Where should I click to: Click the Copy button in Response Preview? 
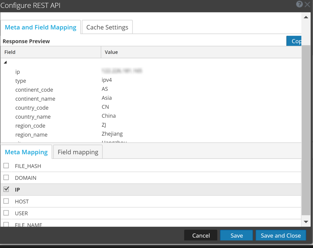pos(294,41)
